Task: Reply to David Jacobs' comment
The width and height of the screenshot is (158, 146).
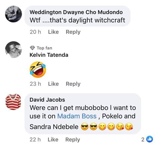Action: click(73, 140)
